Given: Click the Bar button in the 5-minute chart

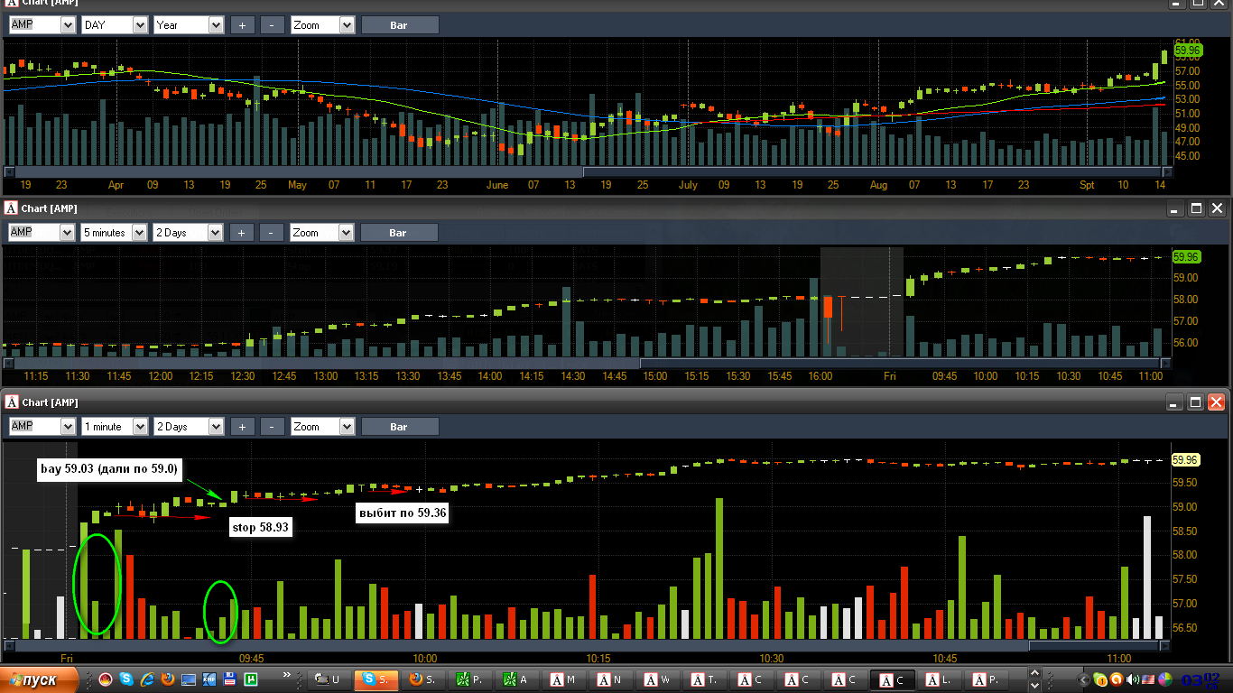Looking at the screenshot, I should (400, 233).
